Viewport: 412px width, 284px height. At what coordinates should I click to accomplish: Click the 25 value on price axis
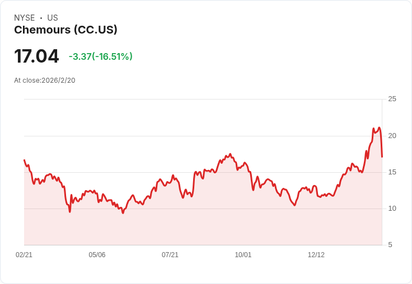[392, 99]
